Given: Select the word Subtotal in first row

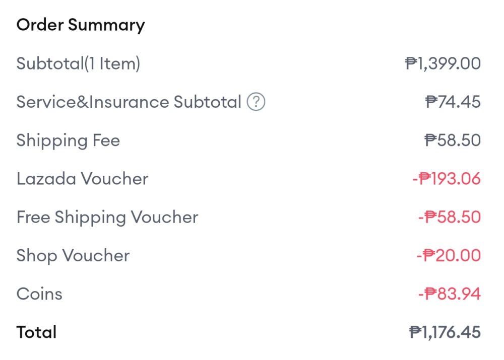Looking at the screenshot, I should click(x=49, y=64).
